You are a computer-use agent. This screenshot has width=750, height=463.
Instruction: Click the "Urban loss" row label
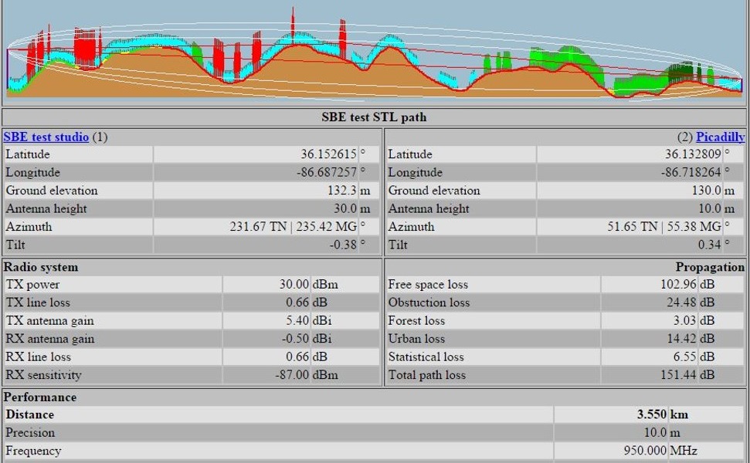[416, 339]
